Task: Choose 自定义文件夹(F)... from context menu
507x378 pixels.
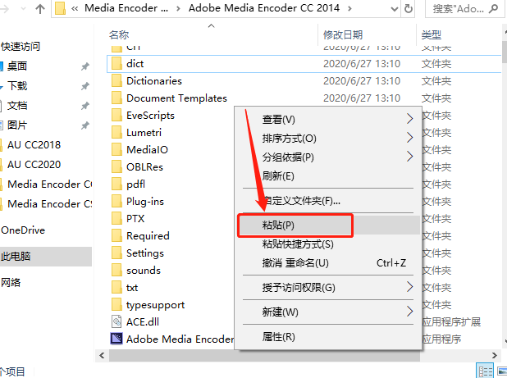Action: click(328, 201)
